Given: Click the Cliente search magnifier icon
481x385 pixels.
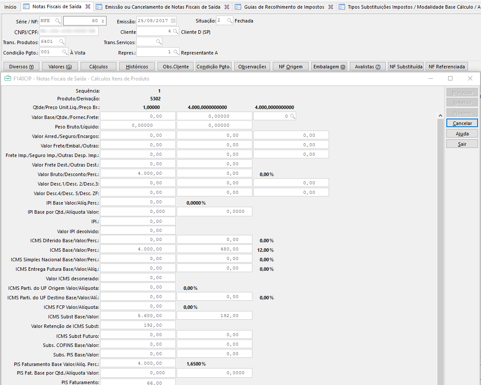Looking at the screenshot, I should 175,31.
